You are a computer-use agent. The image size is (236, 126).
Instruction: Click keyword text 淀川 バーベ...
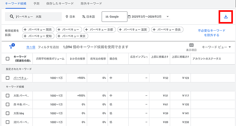pyautogui.click(x=21, y=122)
